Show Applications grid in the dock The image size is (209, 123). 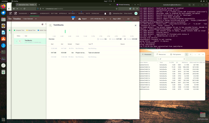[3, 120]
